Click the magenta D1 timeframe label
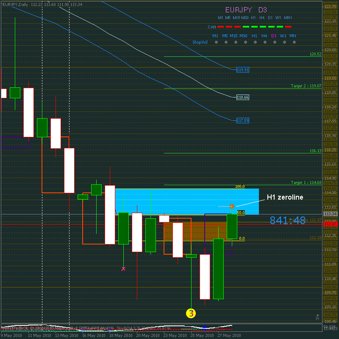The height and width of the screenshot is (339, 339). (x=274, y=36)
